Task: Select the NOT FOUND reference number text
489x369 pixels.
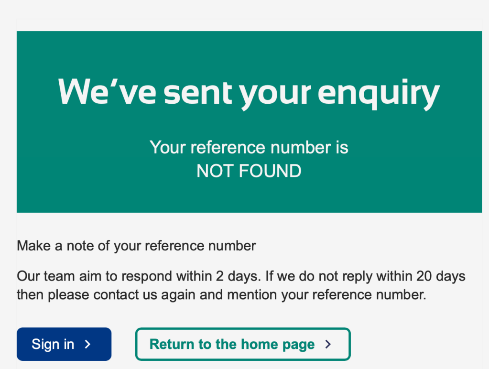Action: [249, 171]
